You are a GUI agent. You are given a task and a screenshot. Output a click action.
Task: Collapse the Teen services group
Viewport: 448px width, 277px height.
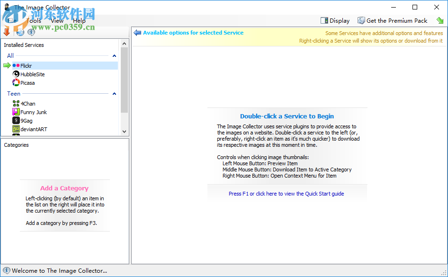[x=114, y=94]
